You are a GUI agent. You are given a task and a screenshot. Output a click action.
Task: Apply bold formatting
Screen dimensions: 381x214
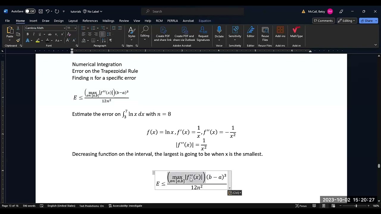tap(28, 34)
